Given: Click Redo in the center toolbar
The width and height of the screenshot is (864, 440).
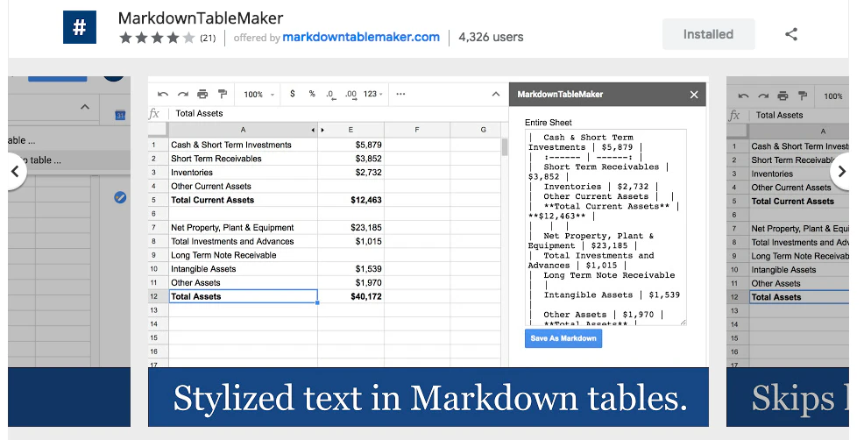Looking at the screenshot, I should [182, 95].
